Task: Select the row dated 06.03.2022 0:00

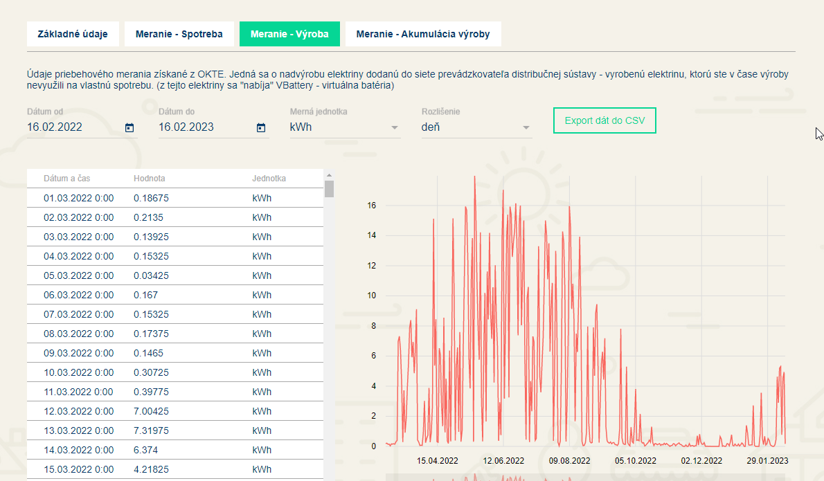Action: (175, 295)
